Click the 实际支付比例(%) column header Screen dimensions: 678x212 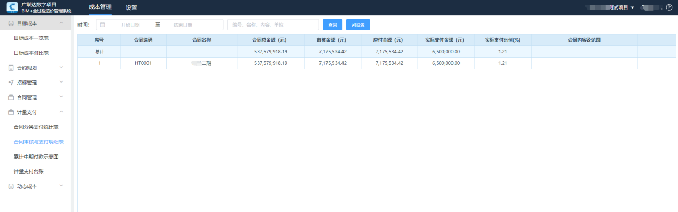coord(503,40)
